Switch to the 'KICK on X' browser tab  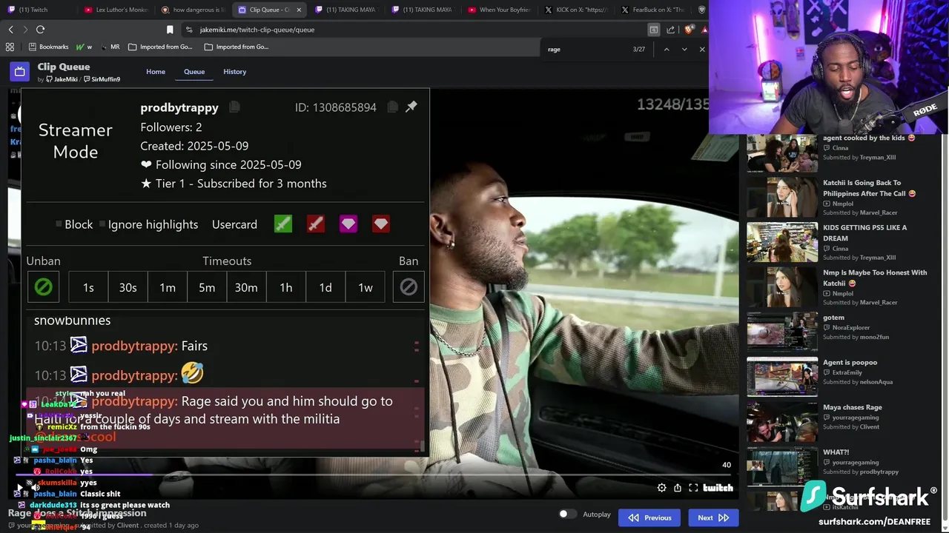(575, 10)
